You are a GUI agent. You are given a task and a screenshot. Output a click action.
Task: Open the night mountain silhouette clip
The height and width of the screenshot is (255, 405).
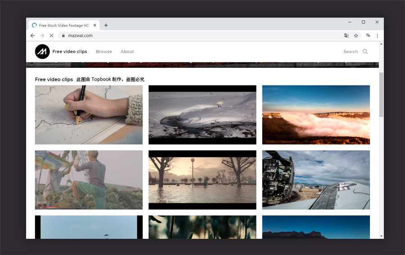[316, 227]
